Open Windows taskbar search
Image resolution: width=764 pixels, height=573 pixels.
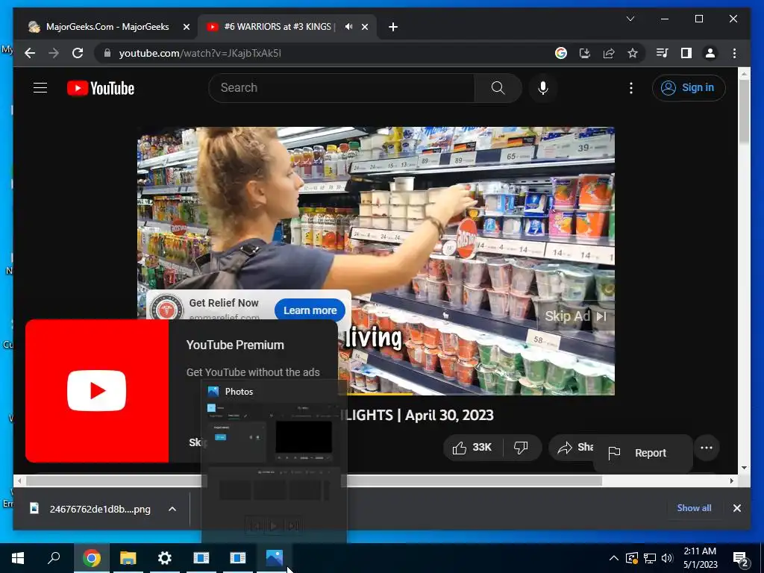(x=54, y=558)
